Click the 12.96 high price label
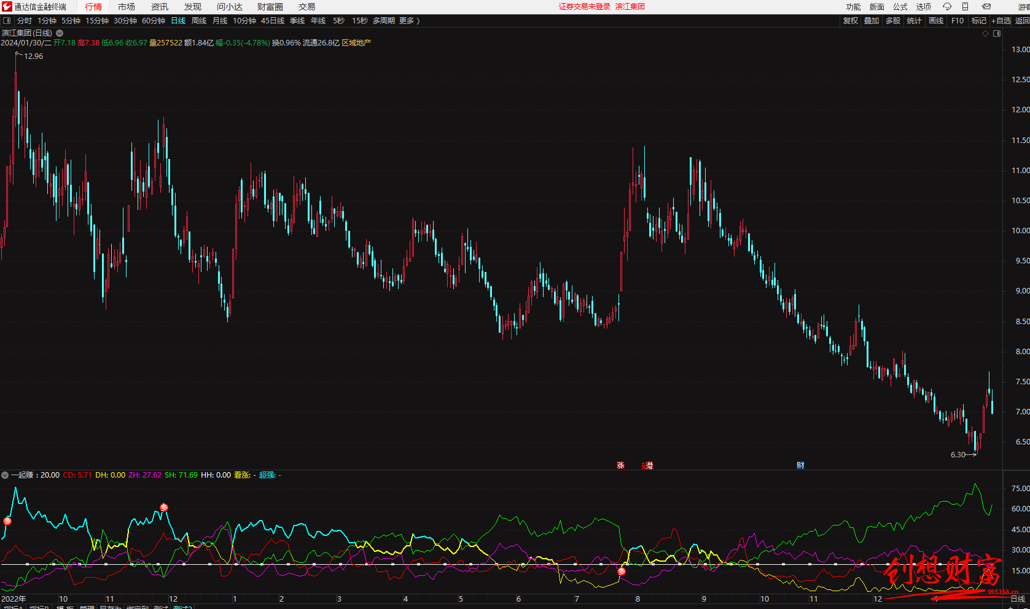This screenshot has width=1030, height=609. (x=33, y=56)
